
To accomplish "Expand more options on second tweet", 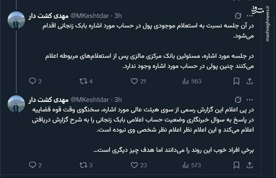I will (x=249, y=100).
